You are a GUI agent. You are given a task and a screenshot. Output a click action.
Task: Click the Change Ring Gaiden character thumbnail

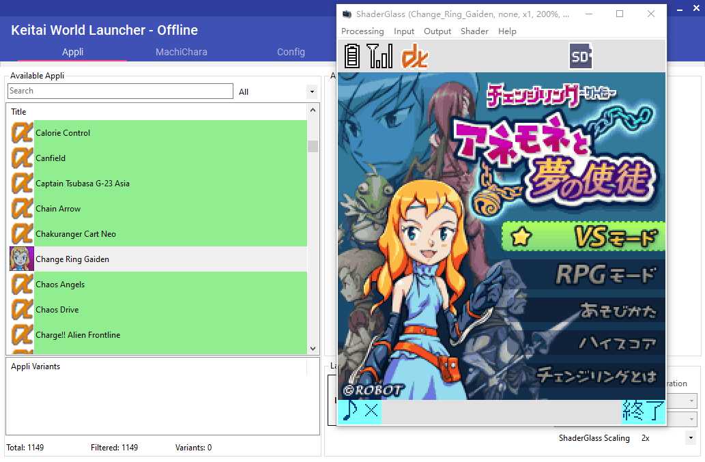(x=22, y=259)
